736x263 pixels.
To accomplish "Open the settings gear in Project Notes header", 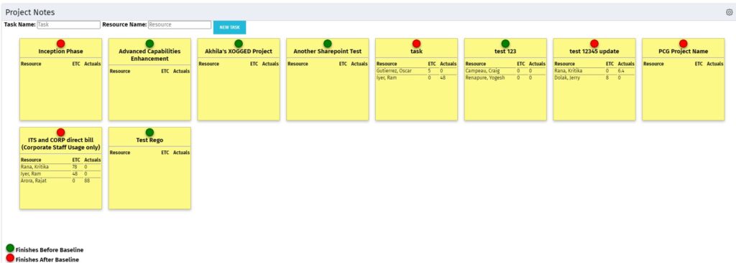I will [x=730, y=13].
